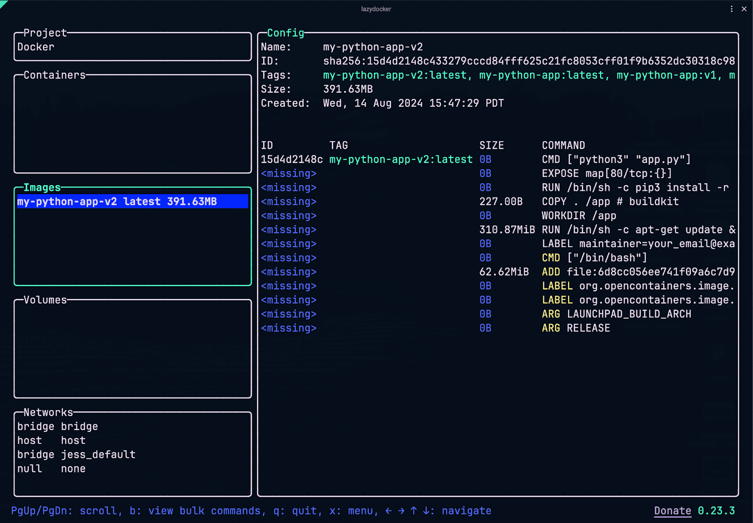The height and width of the screenshot is (523, 753).
Task: Click the Config tab header
Action: pos(285,33)
